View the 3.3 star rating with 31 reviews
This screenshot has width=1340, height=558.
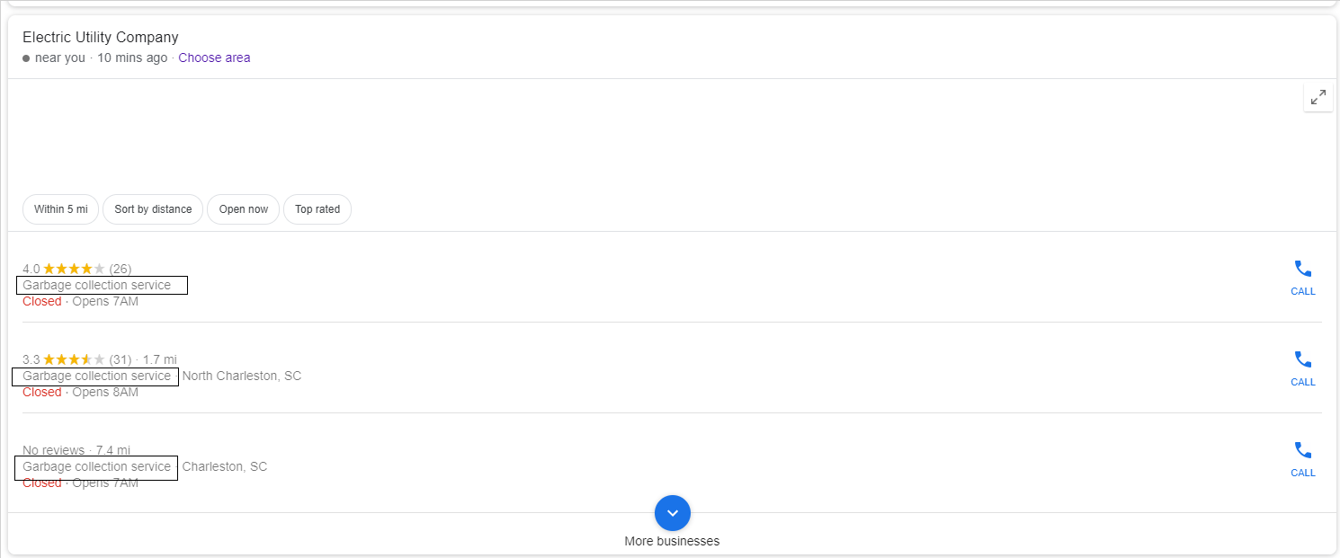point(76,359)
